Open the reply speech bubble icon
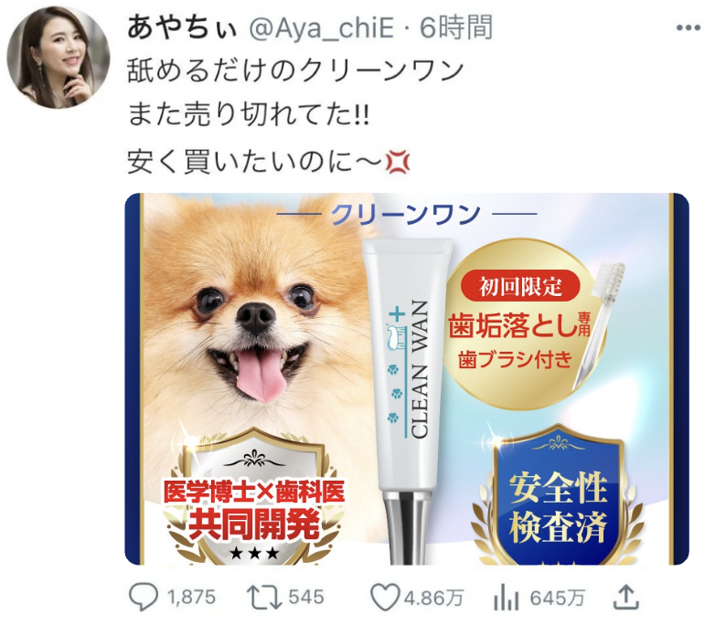 coord(144,598)
